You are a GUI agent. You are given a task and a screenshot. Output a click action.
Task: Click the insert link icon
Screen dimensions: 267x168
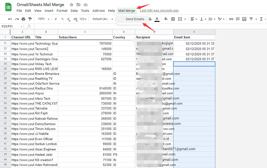(x=231, y=19)
